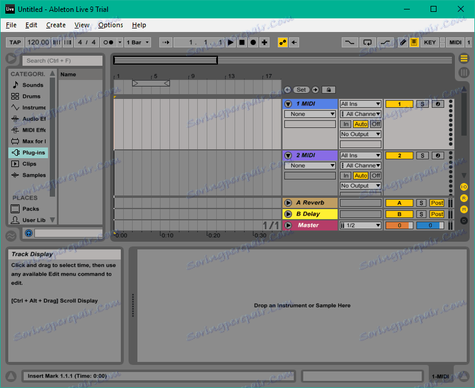Toggle Draw Mode pencil
Screen dimensions: 475x388
pyautogui.click(x=403, y=43)
